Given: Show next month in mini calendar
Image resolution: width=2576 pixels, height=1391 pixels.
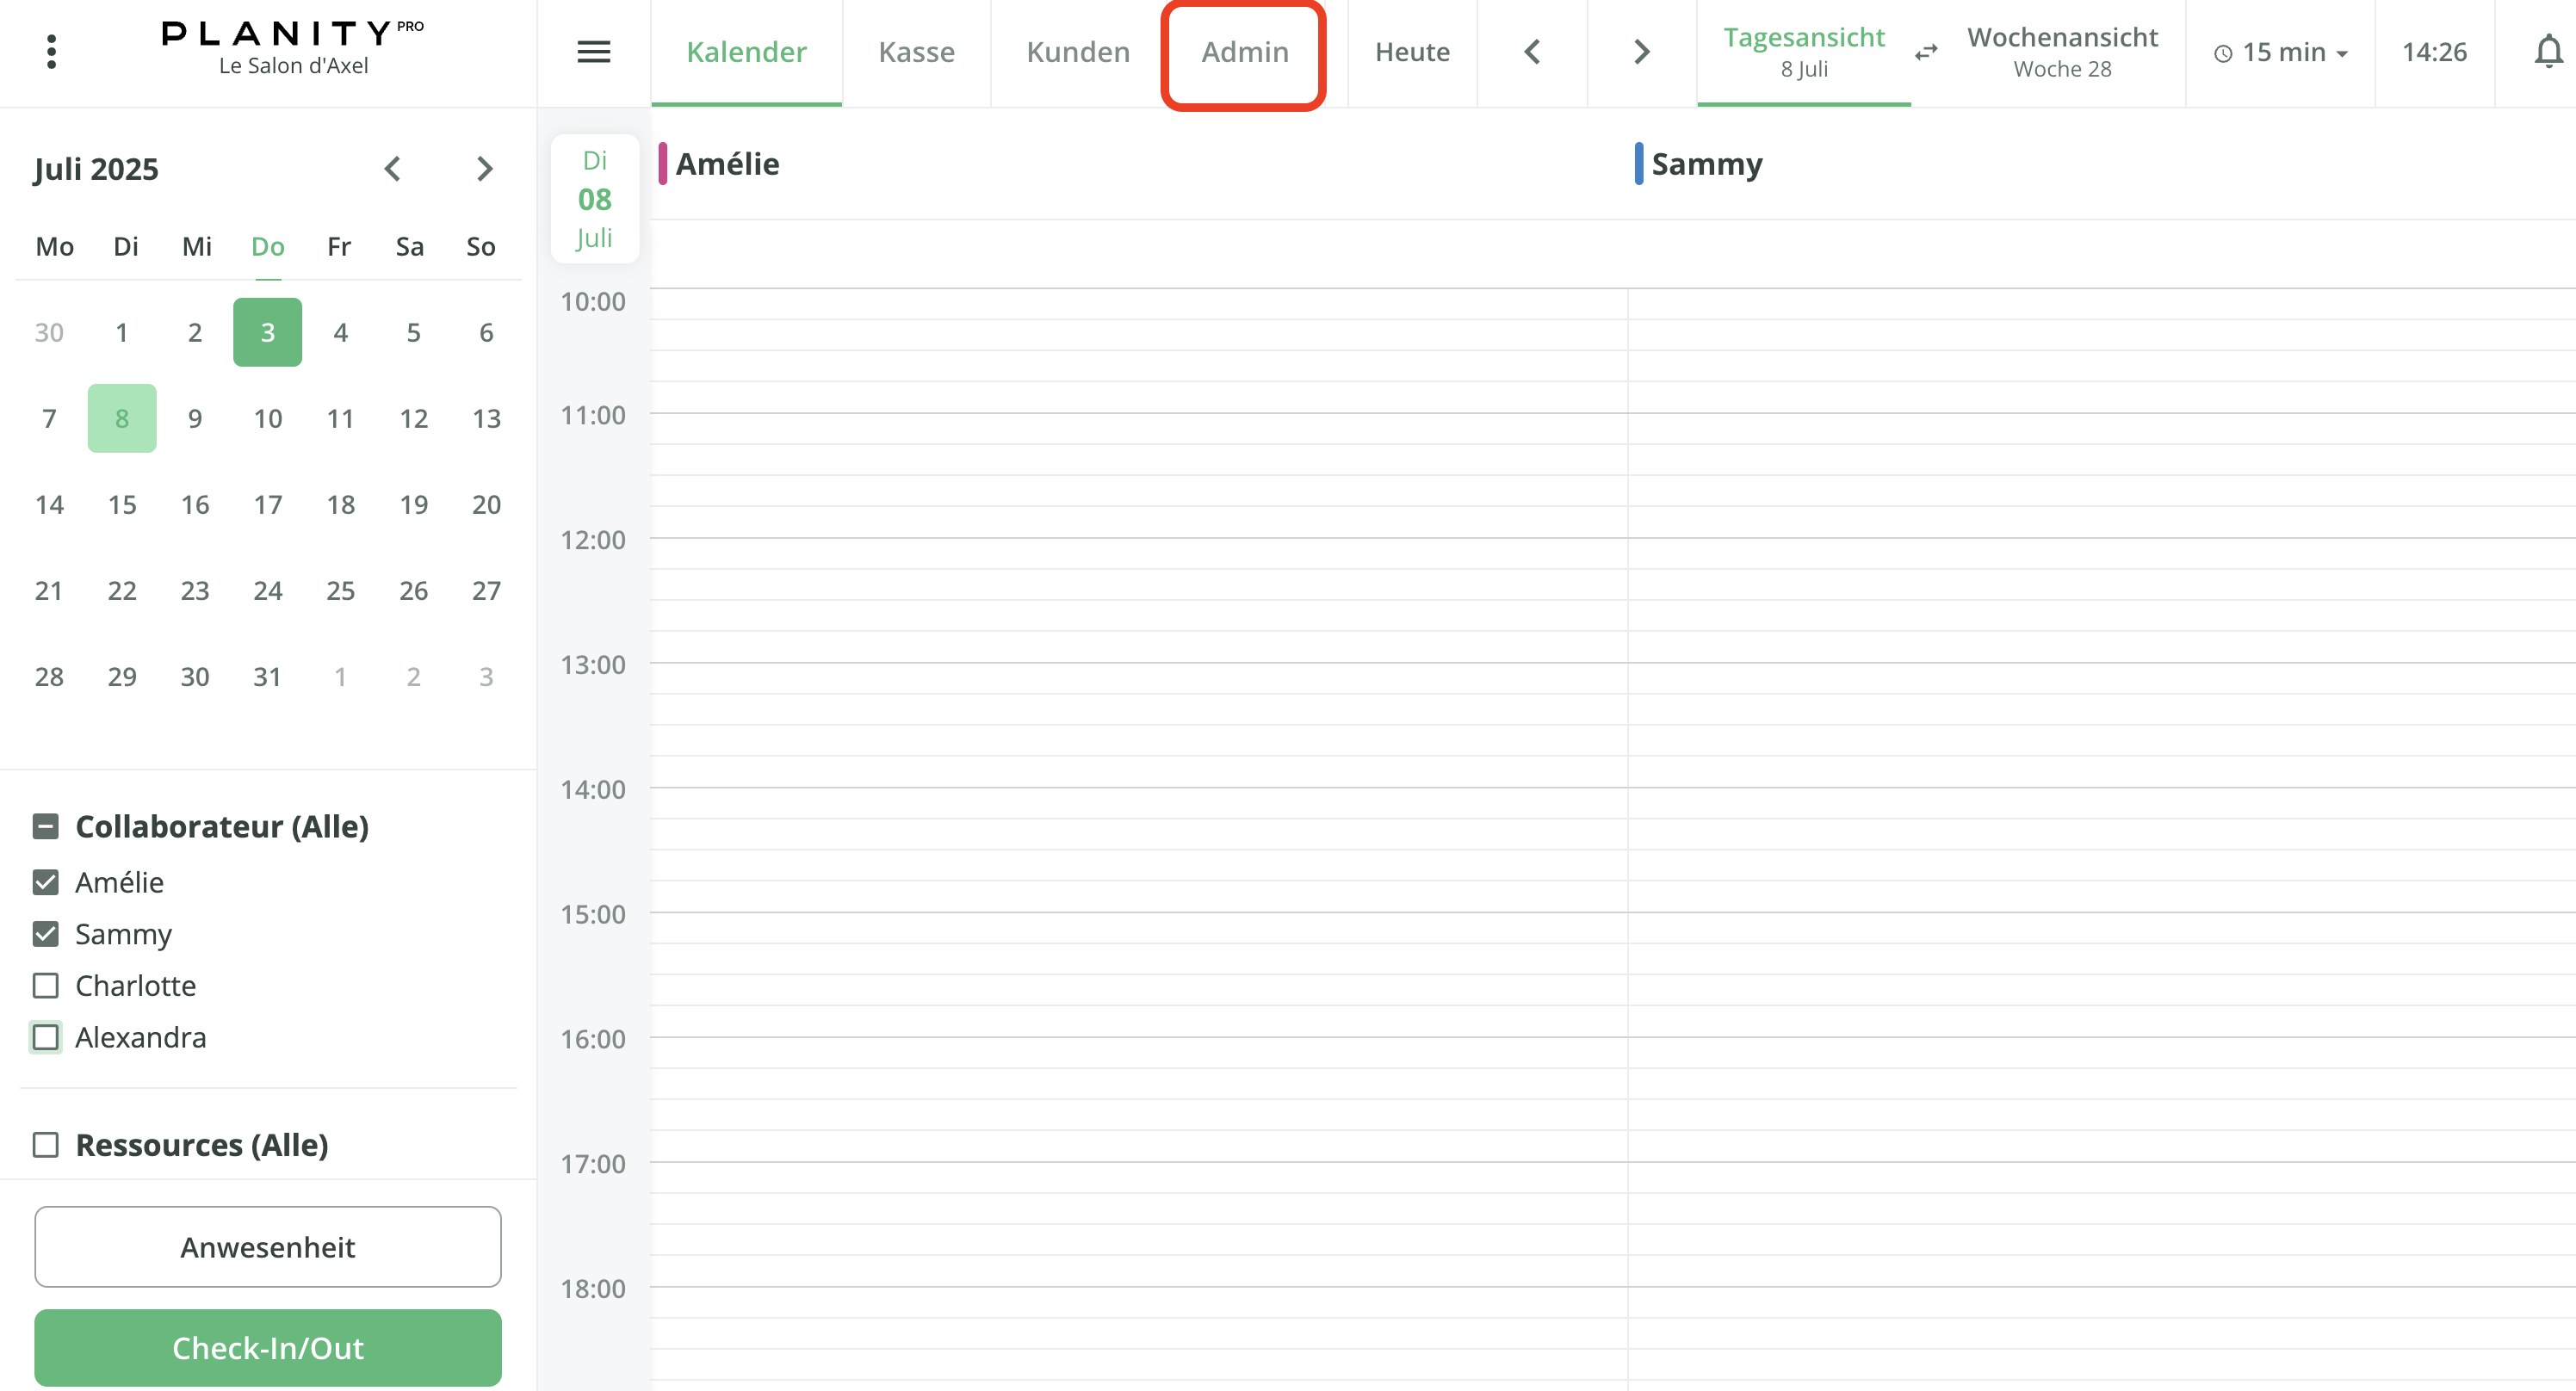Looking at the screenshot, I should tap(485, 169).
